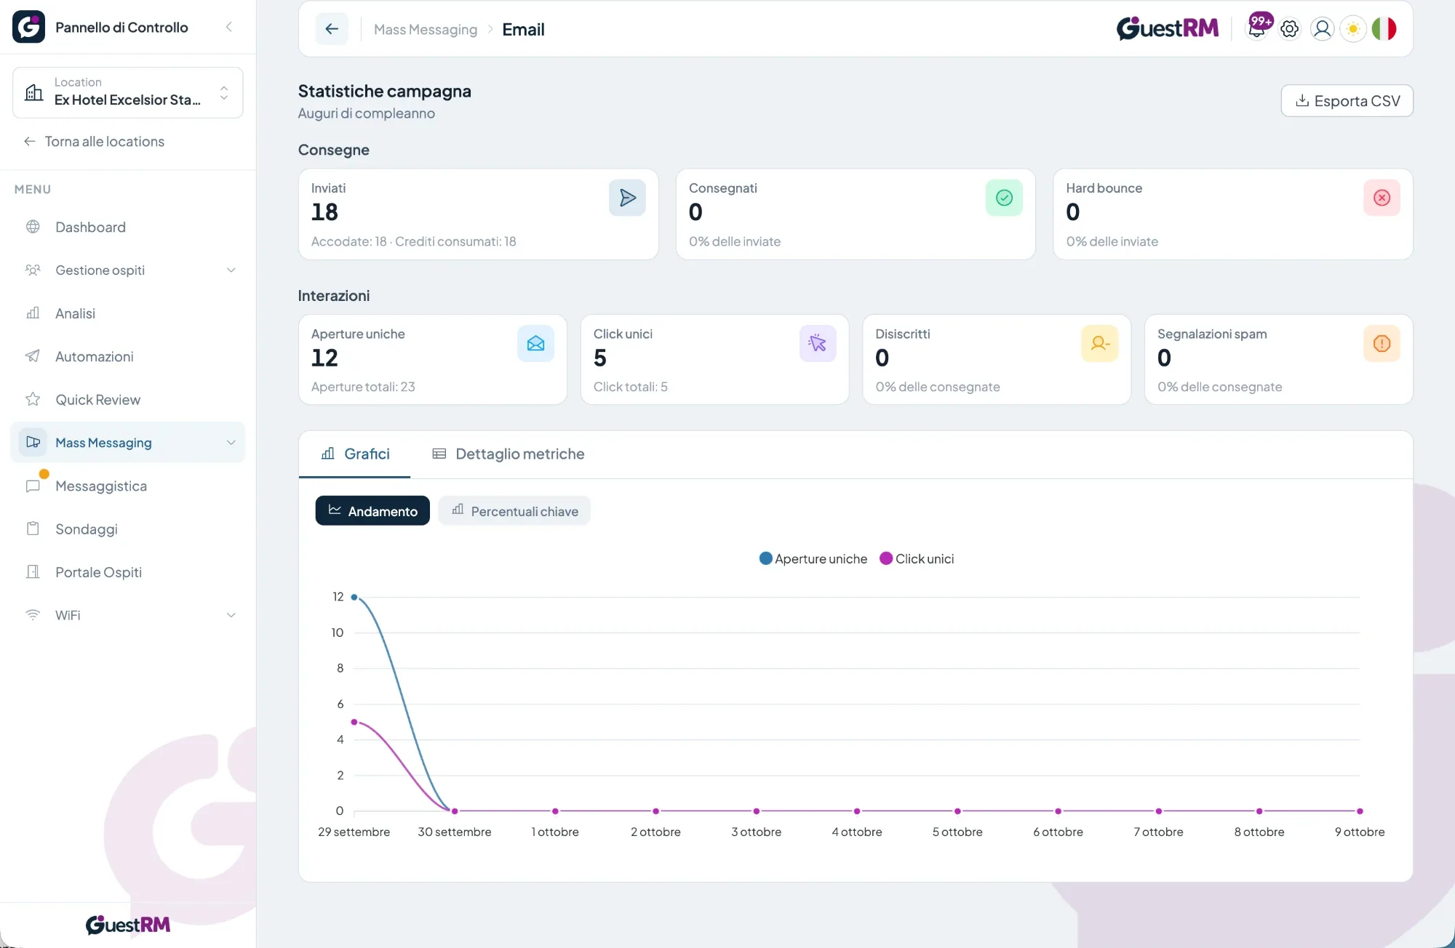Click the "Accodate: 18 · Crediti consumati: 18" text
The height and width of the screenshot is (948, 1455).
(413, 241)
